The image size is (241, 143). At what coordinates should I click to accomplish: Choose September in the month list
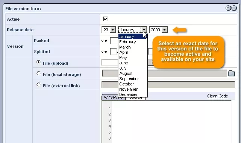133,79
